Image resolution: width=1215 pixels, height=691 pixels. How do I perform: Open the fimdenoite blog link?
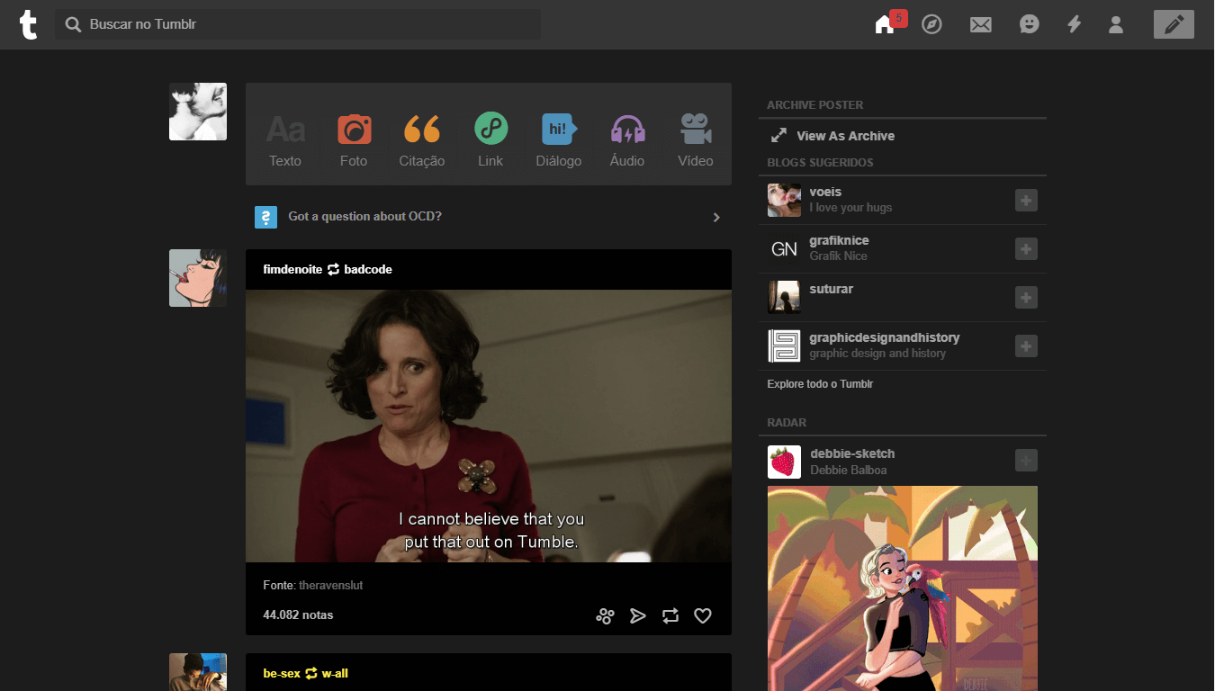click(x=292, y=269)
